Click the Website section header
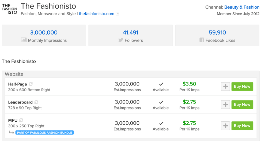Image resolution: width=261 pixels, height=142 pixels. (14, 74)
